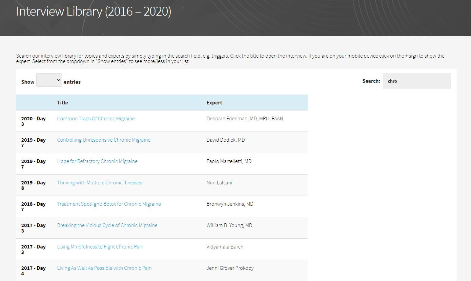471x281 pixels.
Task: Select the 2020 - Day 3 row label
Action: coord(33,121)
